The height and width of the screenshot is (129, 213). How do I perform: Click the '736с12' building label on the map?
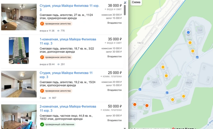point(140,43)
